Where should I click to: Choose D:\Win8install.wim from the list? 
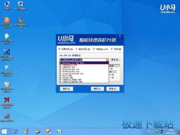tap(84, 71)
